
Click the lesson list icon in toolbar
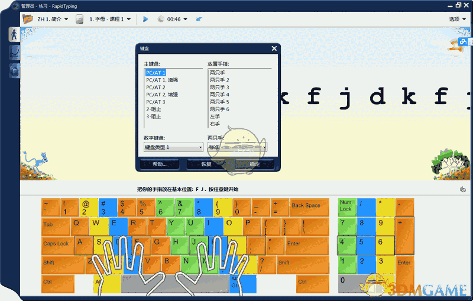[x=79, y=19]
